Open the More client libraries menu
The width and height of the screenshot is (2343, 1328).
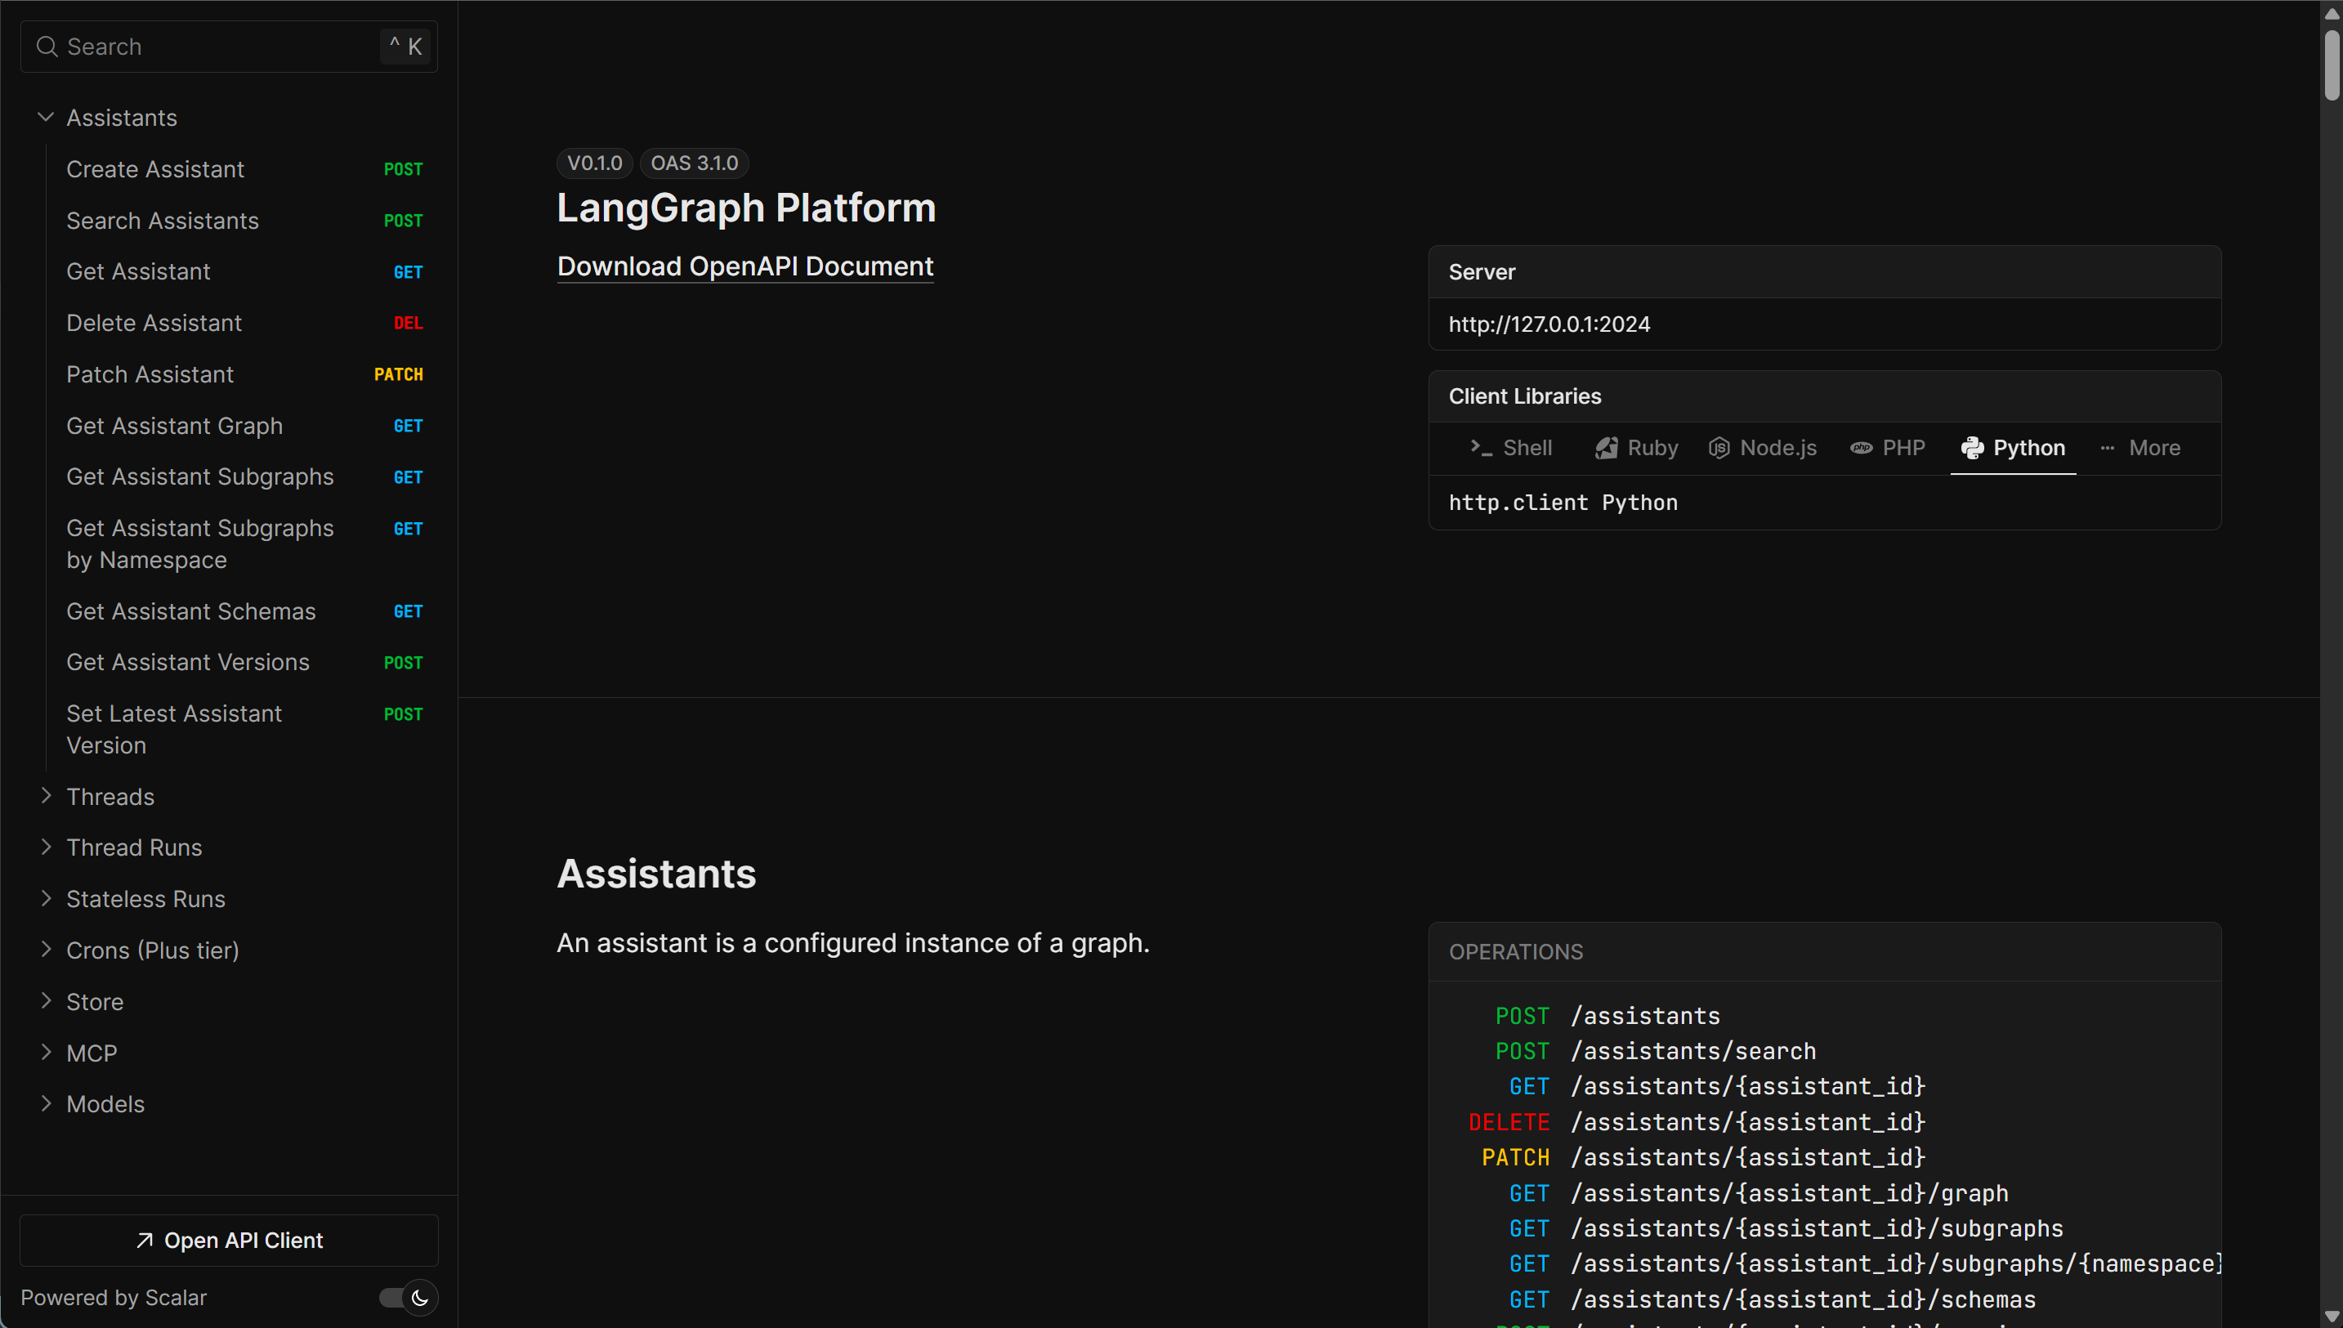[x=2139, y=448]
